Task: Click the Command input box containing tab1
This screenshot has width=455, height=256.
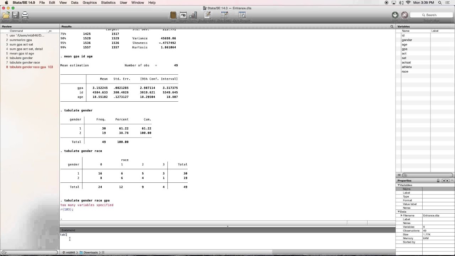Action: 227,241
